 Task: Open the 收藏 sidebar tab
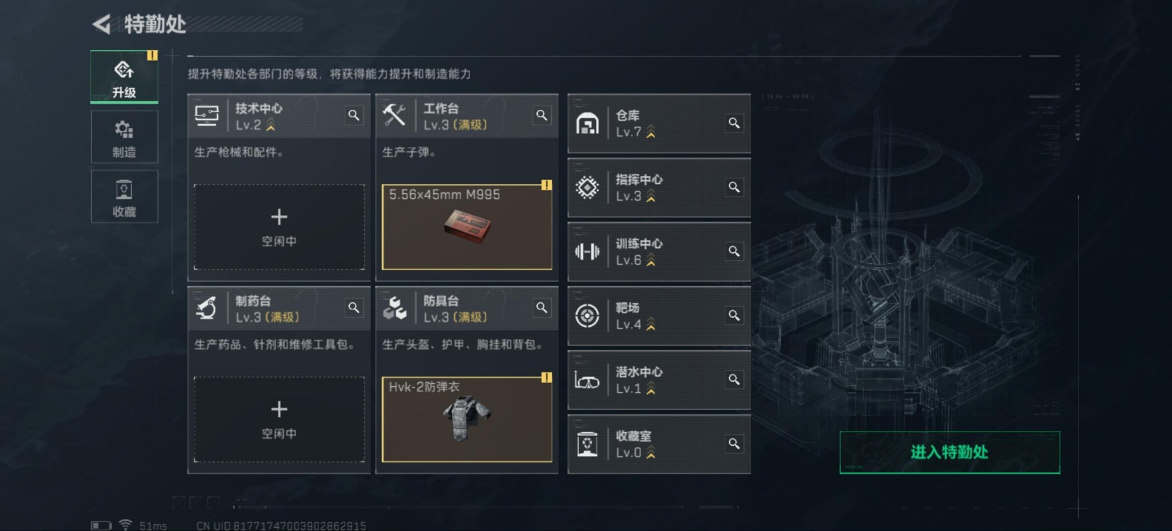pos(125,197)
